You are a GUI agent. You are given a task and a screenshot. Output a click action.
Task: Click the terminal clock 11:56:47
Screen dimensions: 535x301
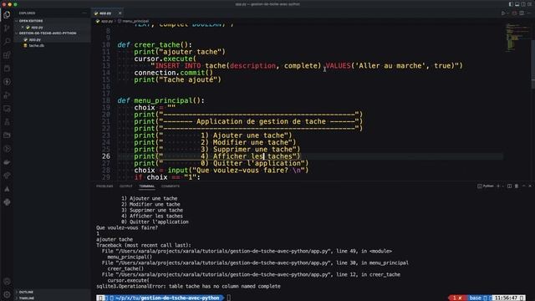(x=507, y=298)
